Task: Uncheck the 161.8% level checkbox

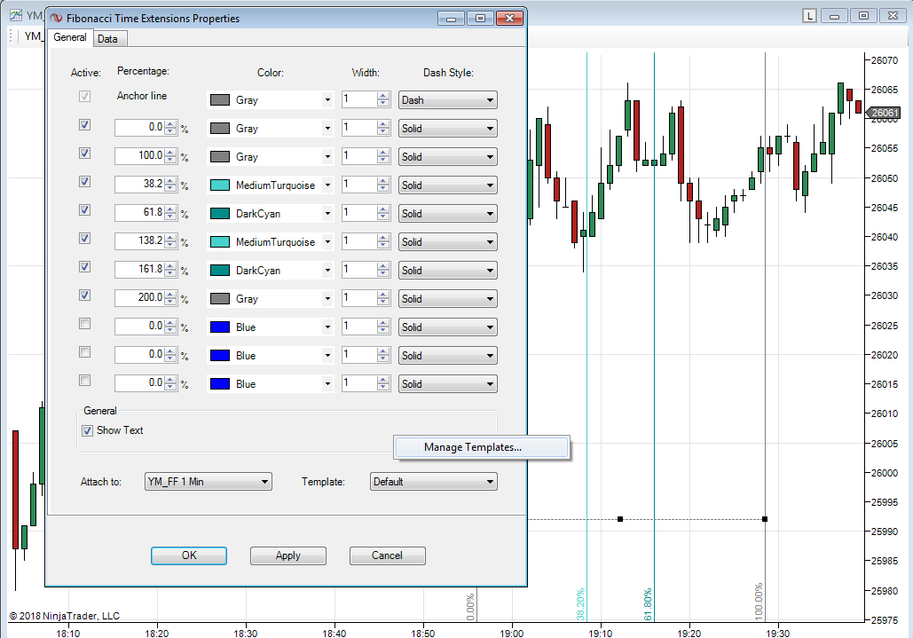Action: [85, 266]
